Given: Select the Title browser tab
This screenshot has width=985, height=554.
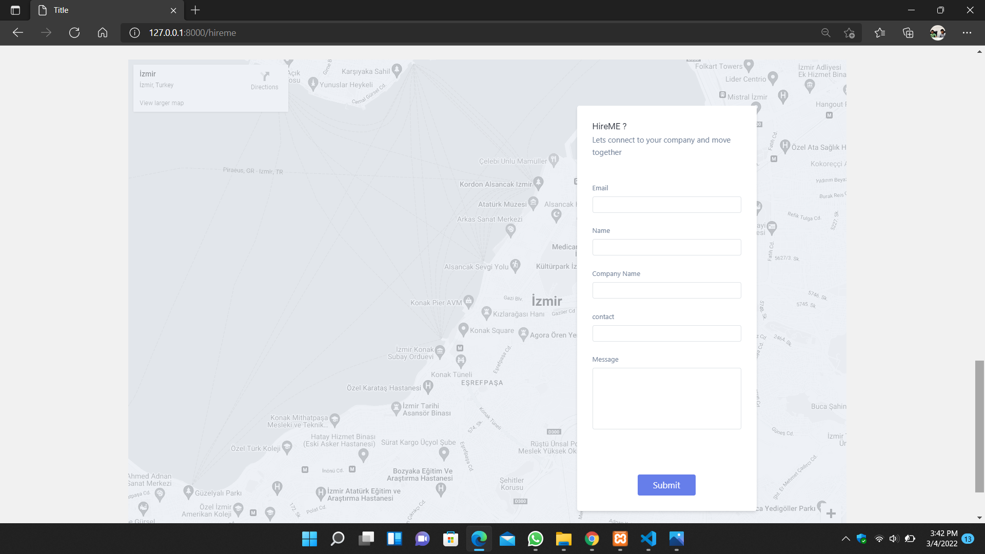Looking at the screenshot, I should click(107, 10).
